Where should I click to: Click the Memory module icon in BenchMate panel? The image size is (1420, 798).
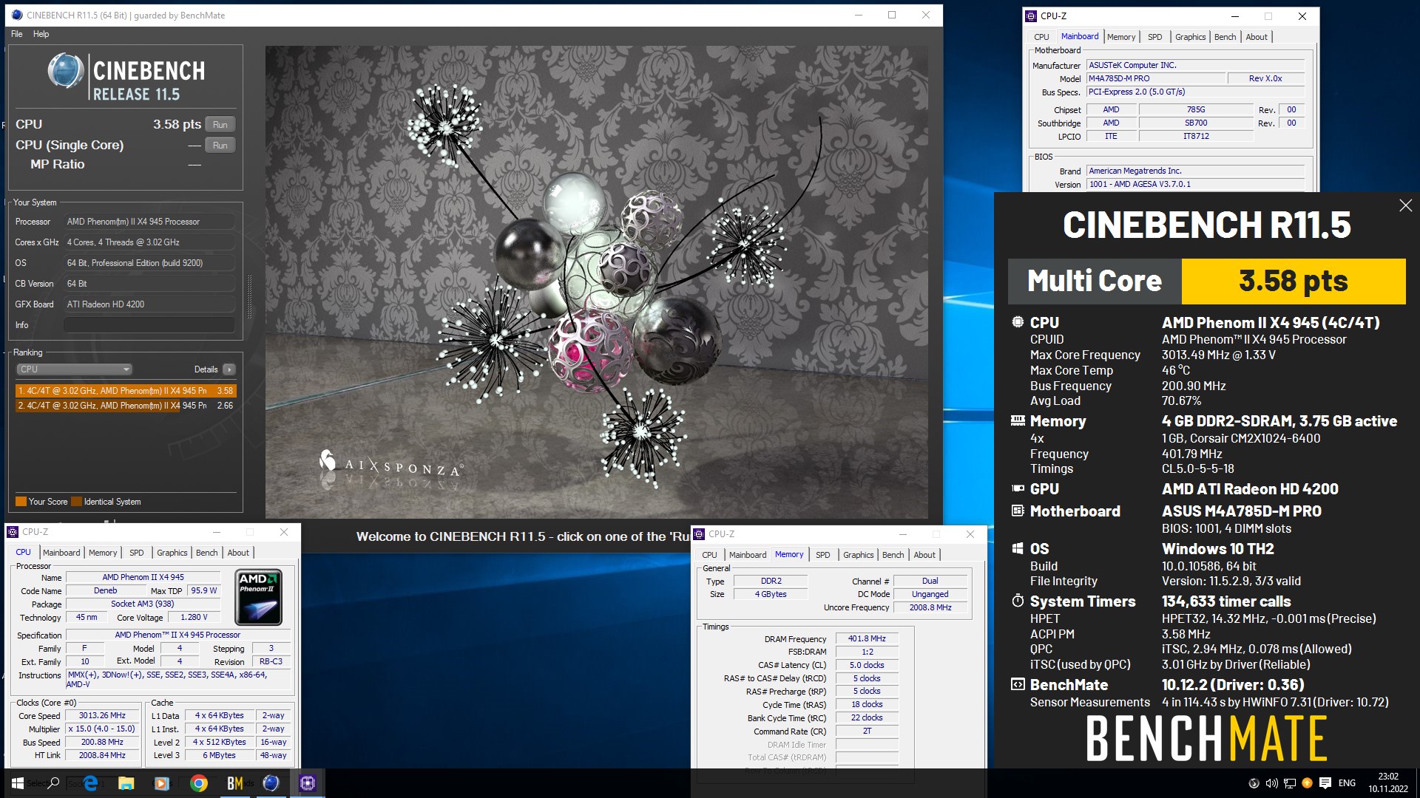point(1018,421)
